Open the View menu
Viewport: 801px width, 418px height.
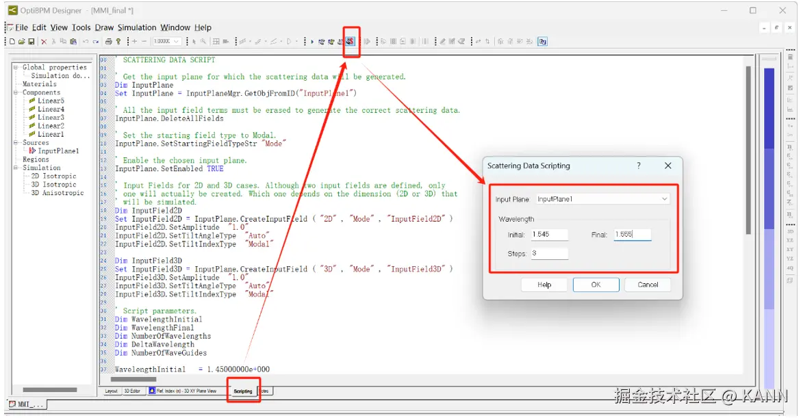coord(59,27)
